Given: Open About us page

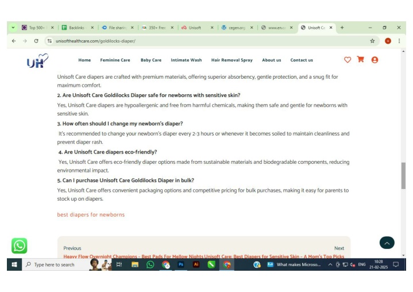Looking at the screenshot, I should click(272, 60).
